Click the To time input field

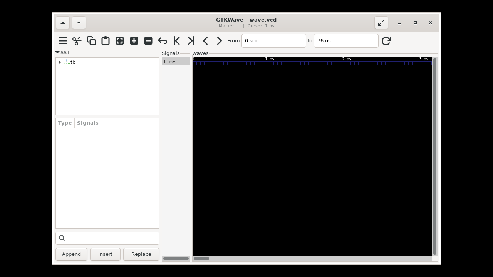(346, 41)
